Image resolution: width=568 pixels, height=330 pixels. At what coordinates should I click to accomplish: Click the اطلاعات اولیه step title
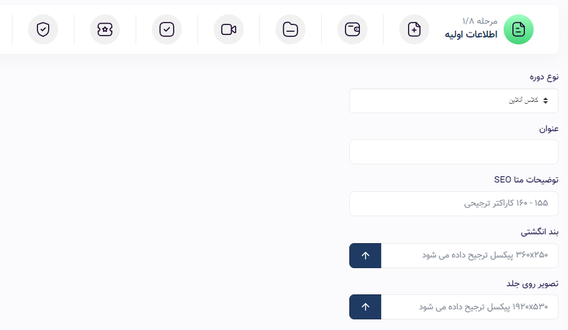(471, 34)
